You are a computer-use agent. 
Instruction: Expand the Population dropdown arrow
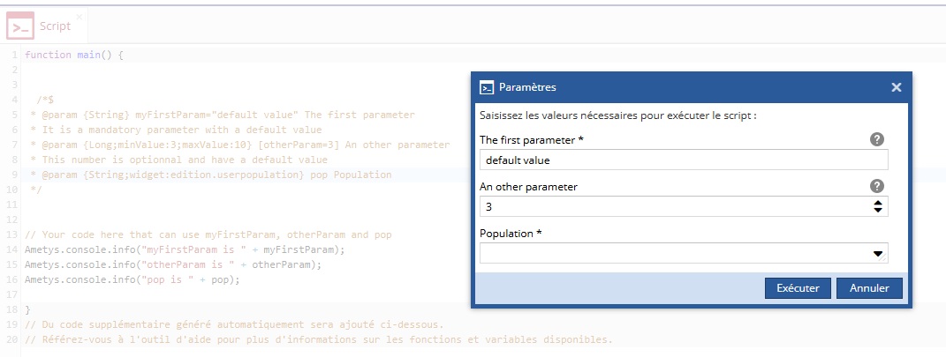pyautogui.click(x=878, y=254)
